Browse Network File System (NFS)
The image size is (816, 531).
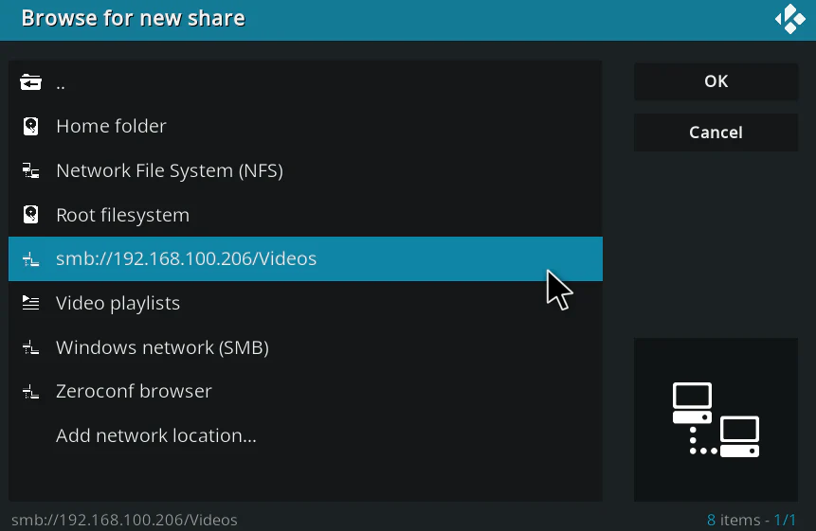(170, 171)
